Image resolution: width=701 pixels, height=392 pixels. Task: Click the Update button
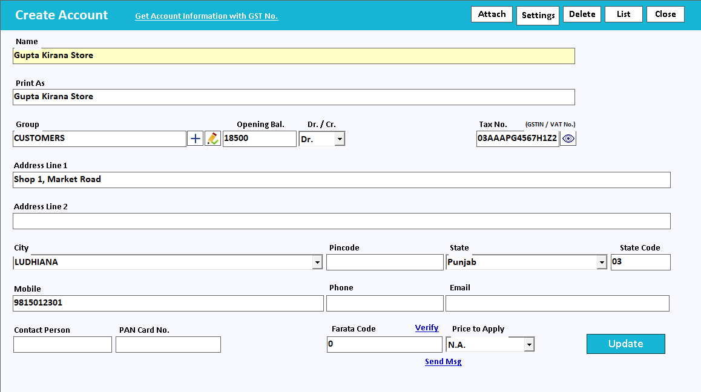tap(626, 344)
